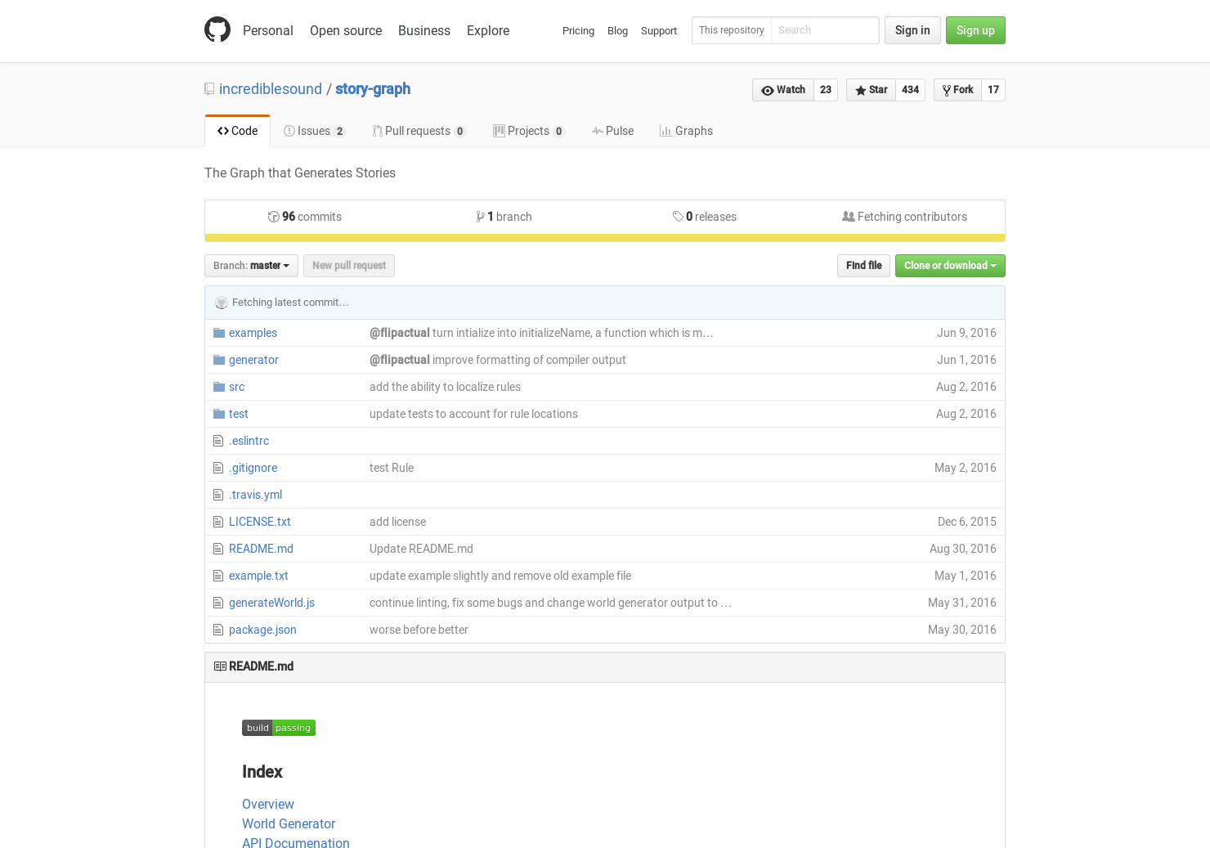Screen dimensions: 1210x848
Task: Click the contributors people icon
Action: pos(849,217)
